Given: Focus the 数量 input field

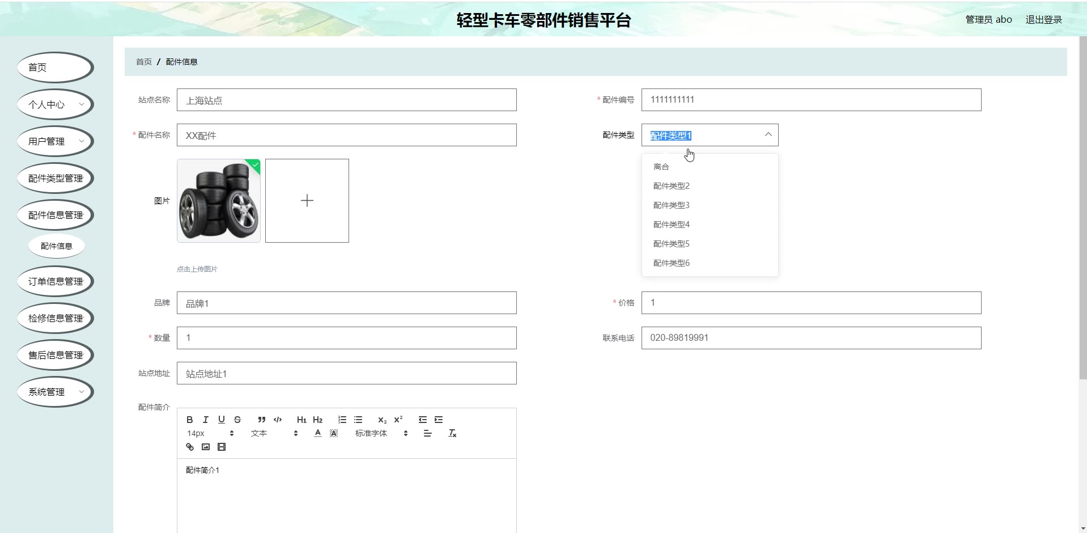Looking at the screenshot, I should coord(347,338).
